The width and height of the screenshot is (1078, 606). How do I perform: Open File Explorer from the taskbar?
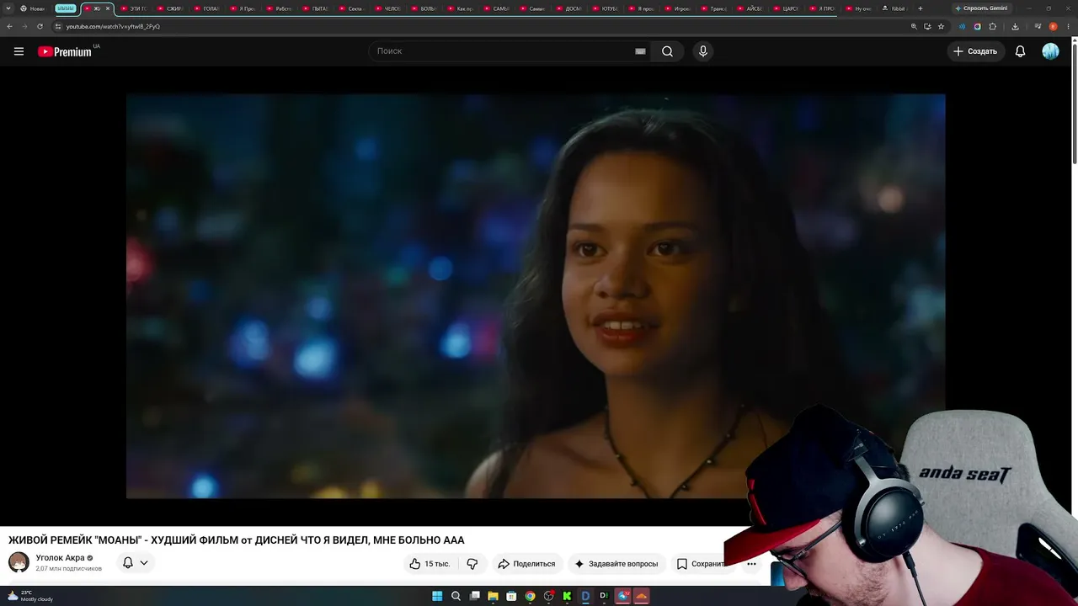coord(494,596)
